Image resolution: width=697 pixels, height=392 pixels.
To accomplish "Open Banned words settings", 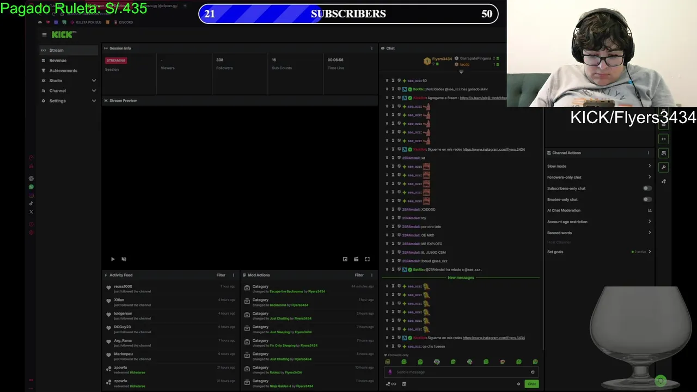I will tap(599, 232).
